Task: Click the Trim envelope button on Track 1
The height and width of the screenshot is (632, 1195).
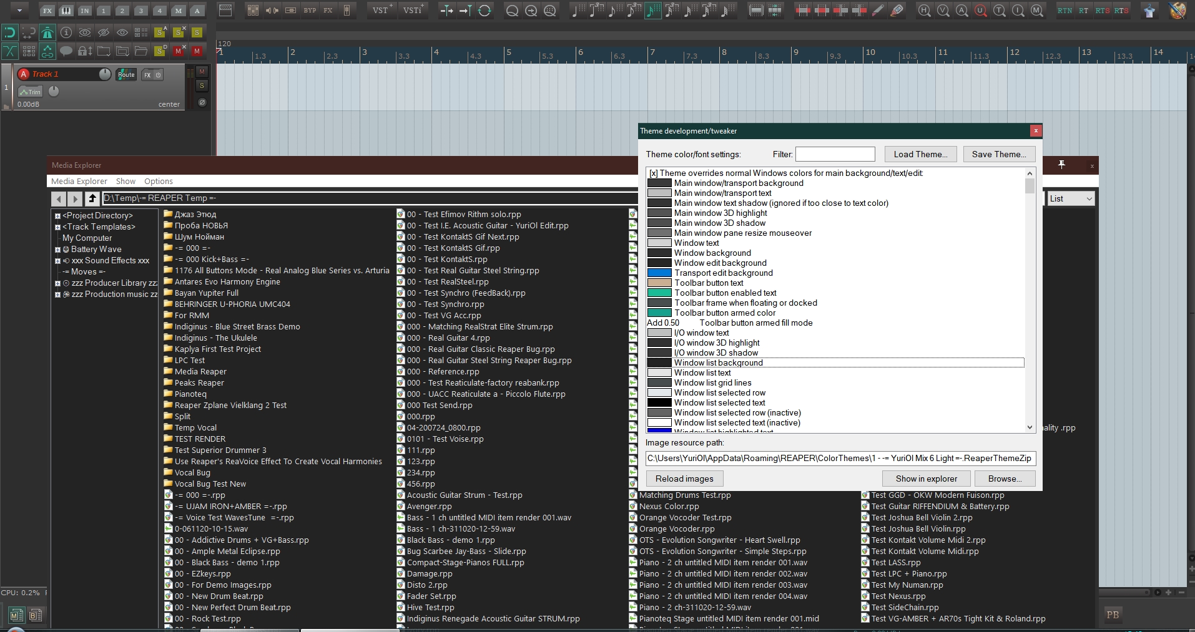Action: [30, 92]
